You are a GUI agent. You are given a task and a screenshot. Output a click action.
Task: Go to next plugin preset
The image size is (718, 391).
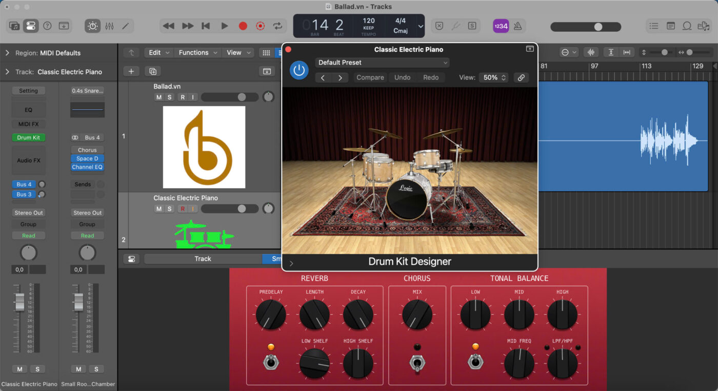(340, 77)
